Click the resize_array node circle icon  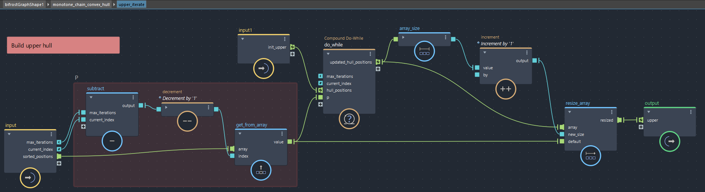[x=590, y=156]
